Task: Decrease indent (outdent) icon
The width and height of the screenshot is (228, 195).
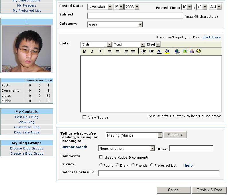Action: coord(144,51)
